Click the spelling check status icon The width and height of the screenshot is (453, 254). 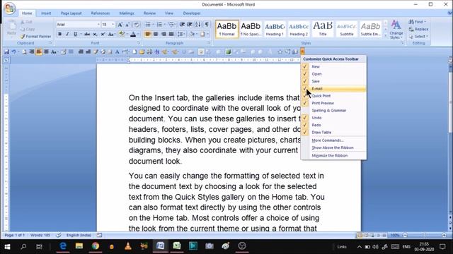tap(59, 235)
